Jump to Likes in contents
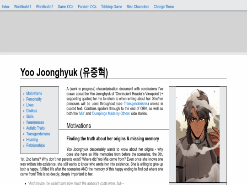The width and height of the screenshot is (247, 185). 30,105
